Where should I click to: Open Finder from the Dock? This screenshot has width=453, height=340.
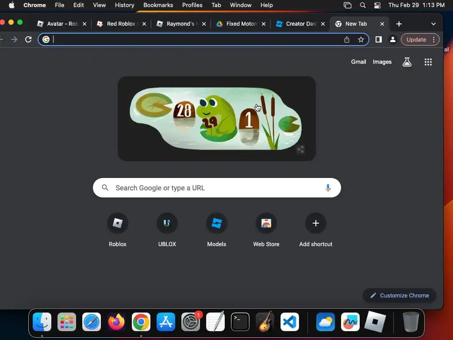[x=42, y=322]
